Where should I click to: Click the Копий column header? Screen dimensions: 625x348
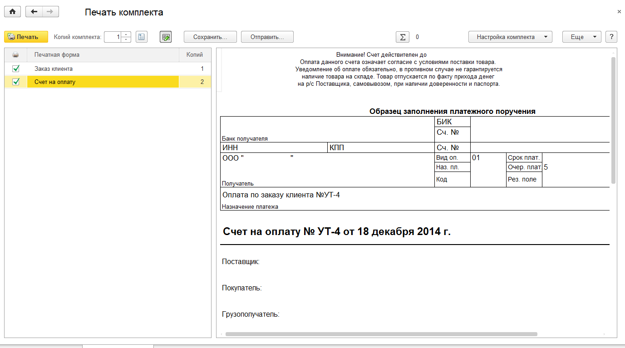195,54
